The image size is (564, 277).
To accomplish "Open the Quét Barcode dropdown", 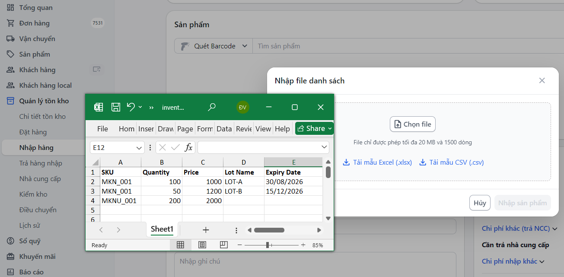I will click(213, 46).
